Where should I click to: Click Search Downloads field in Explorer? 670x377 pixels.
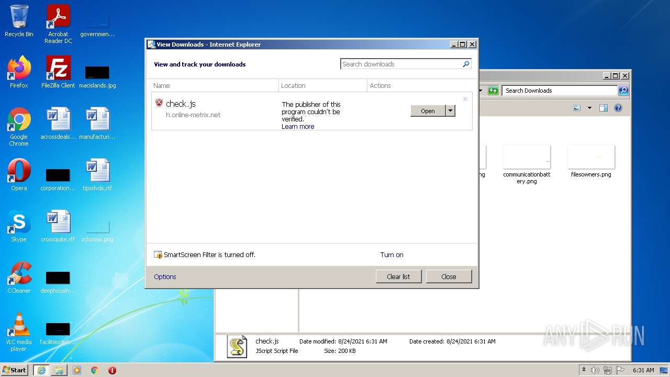coord(560,91)
